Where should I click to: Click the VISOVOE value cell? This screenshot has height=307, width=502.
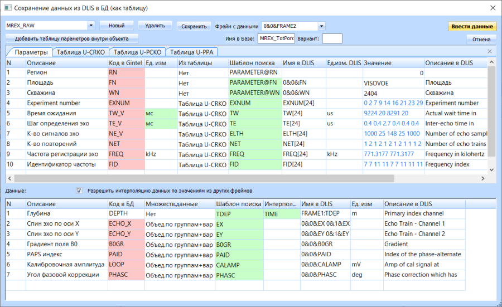point(393,83)
